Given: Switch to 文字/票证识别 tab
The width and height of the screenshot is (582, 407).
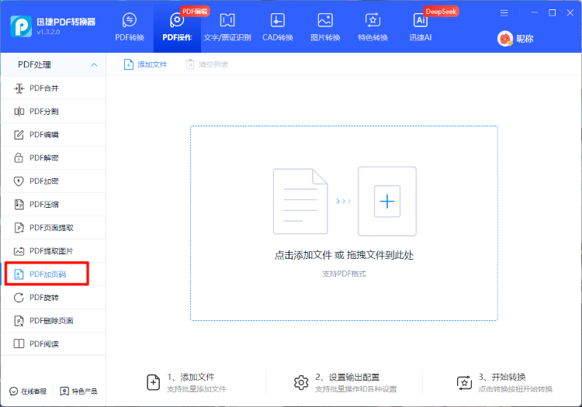Looking at the screenshot, I should [227, 26].
